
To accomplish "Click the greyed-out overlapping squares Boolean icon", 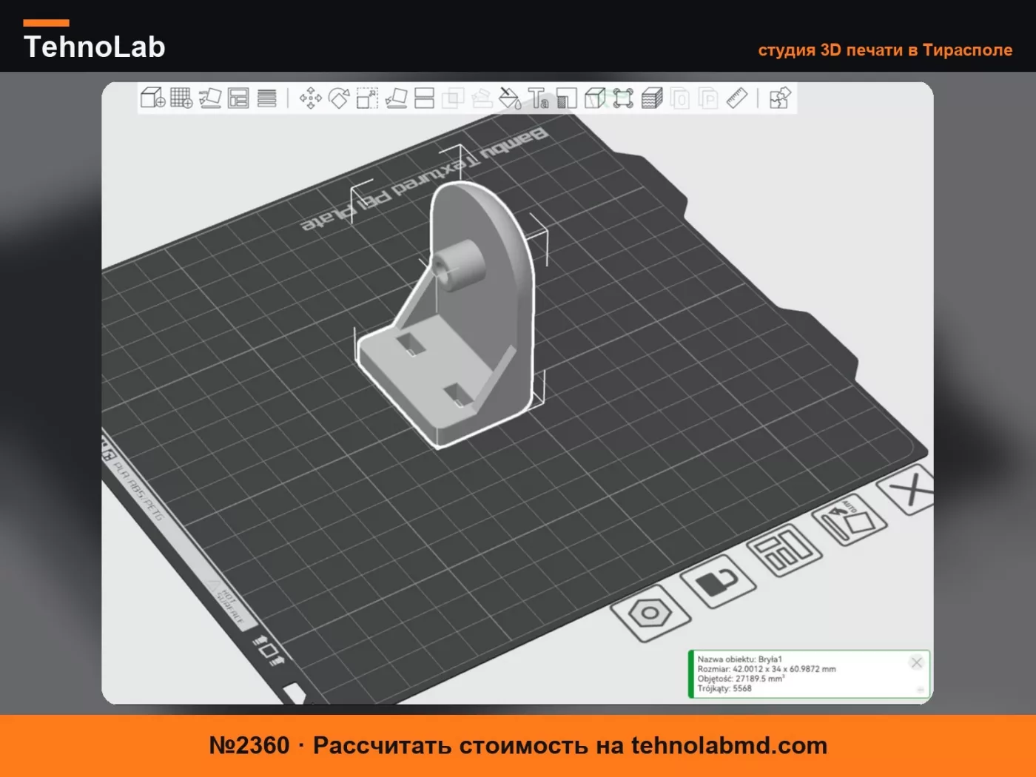I will point(453,98).
